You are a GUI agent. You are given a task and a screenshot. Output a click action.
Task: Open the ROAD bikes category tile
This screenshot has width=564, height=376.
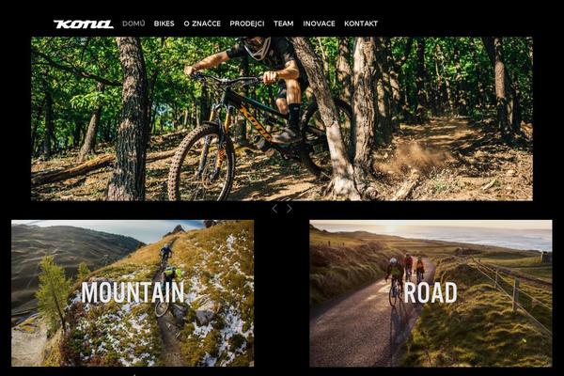pyautogui.click(x=431, y=293)
